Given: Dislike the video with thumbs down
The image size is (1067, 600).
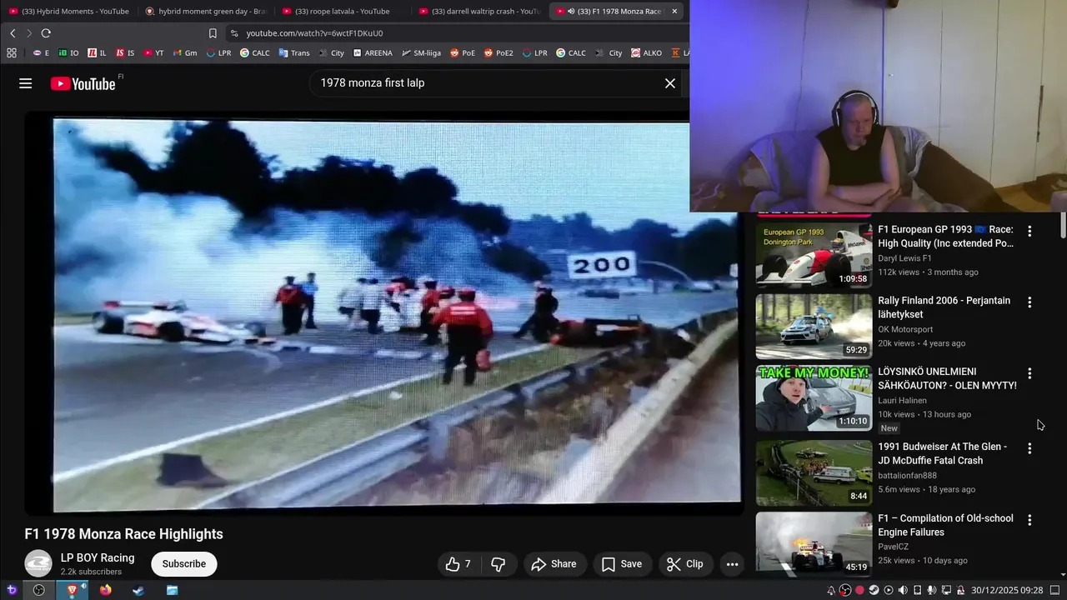Looking at the screenshot, I should coord(498,564).
